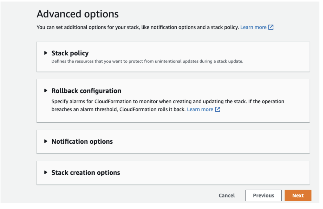Expand the Stack policy disclosure triangle
The width and height of the screenshot is (323, 209).
coord(46,53)
